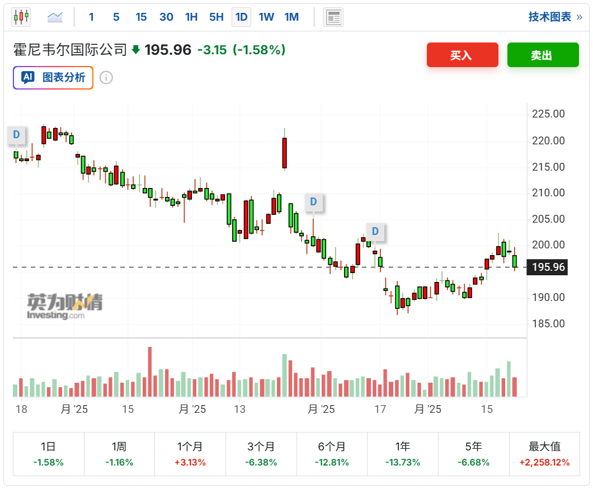
Task: Open the news panel layout icon
Action: (333, 17)
